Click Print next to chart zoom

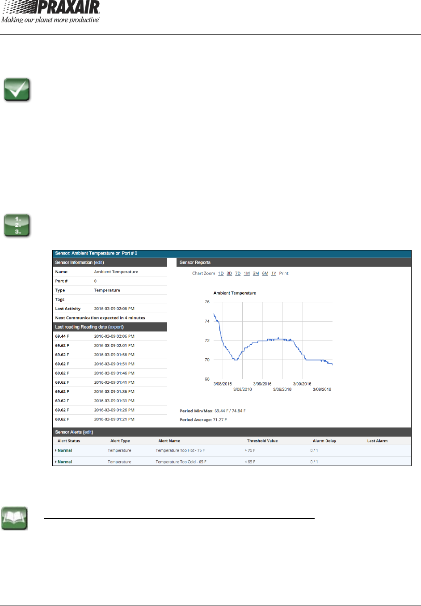[284, 273]
